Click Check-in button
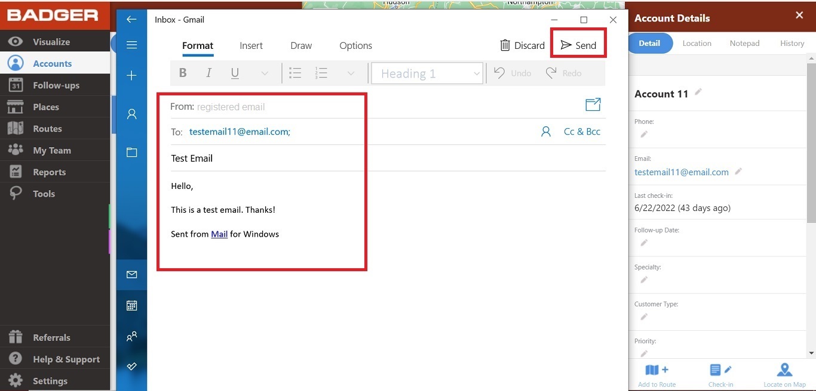Screen dimensions: 816x391 click(720, 376)
